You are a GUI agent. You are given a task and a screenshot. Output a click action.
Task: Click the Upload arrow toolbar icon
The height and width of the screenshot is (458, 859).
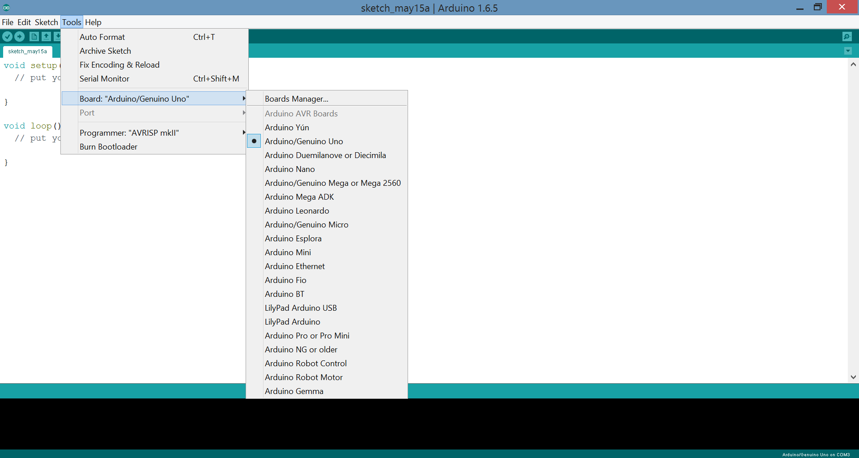click(x=20, y=37)
